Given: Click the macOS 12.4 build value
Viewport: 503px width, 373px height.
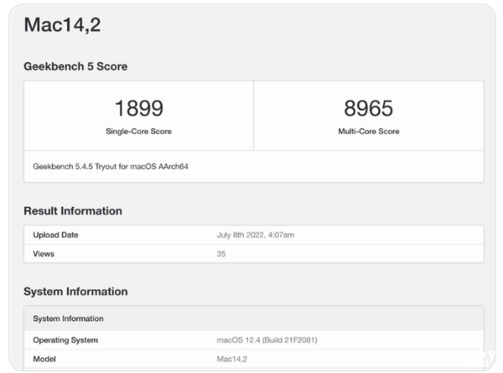Looking at the screenshot, I should click(x=267, y=339).
